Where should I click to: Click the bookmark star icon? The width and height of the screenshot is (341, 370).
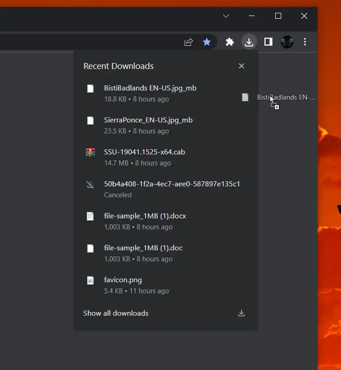click(x=207, y=42)
